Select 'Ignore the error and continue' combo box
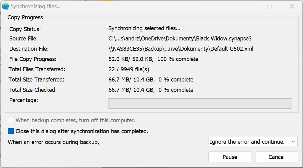303x168 pixels. 253,142
